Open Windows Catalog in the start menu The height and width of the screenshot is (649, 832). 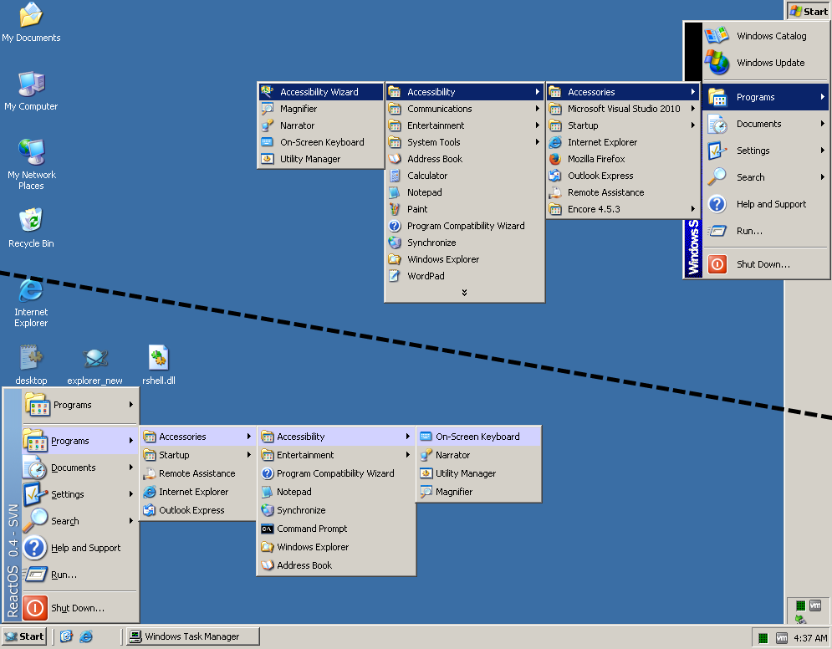766,36
